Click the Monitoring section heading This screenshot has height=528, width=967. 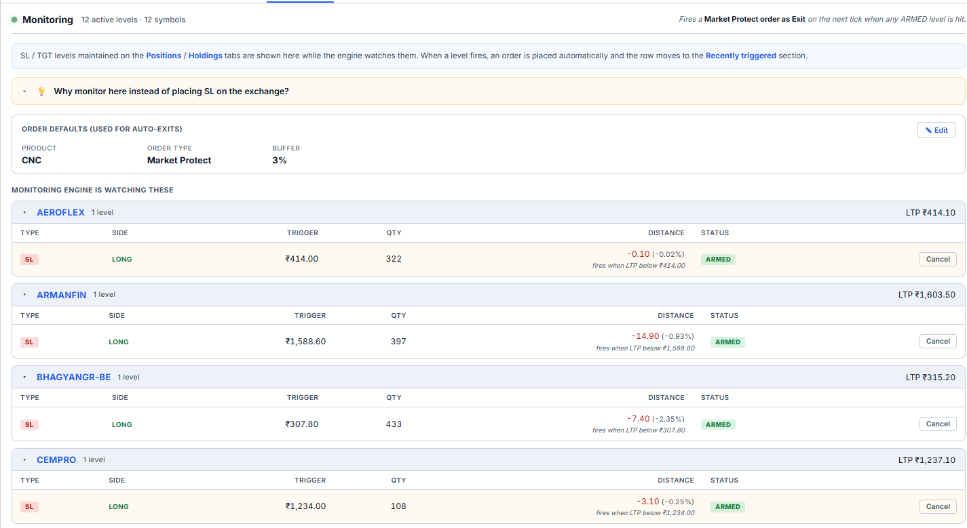click(x=48, y=20)
